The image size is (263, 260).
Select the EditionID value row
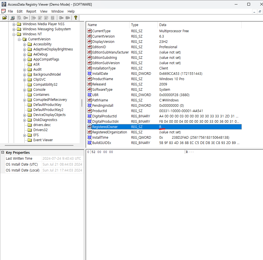164,47
